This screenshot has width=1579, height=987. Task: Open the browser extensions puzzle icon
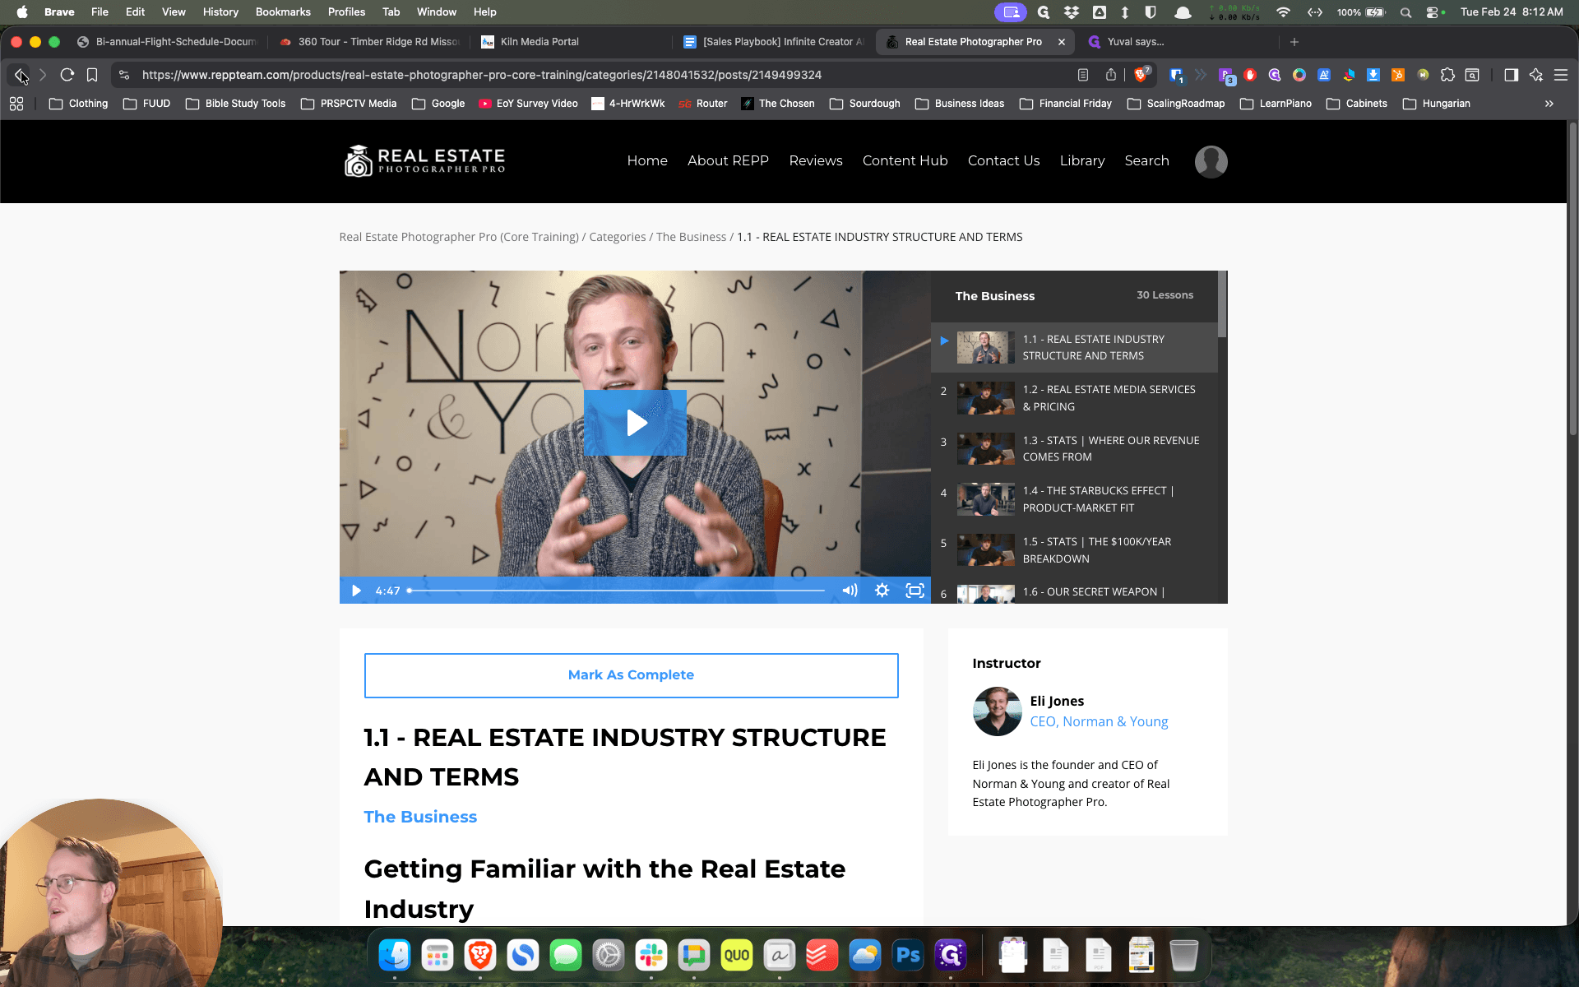pos(1447,75)
